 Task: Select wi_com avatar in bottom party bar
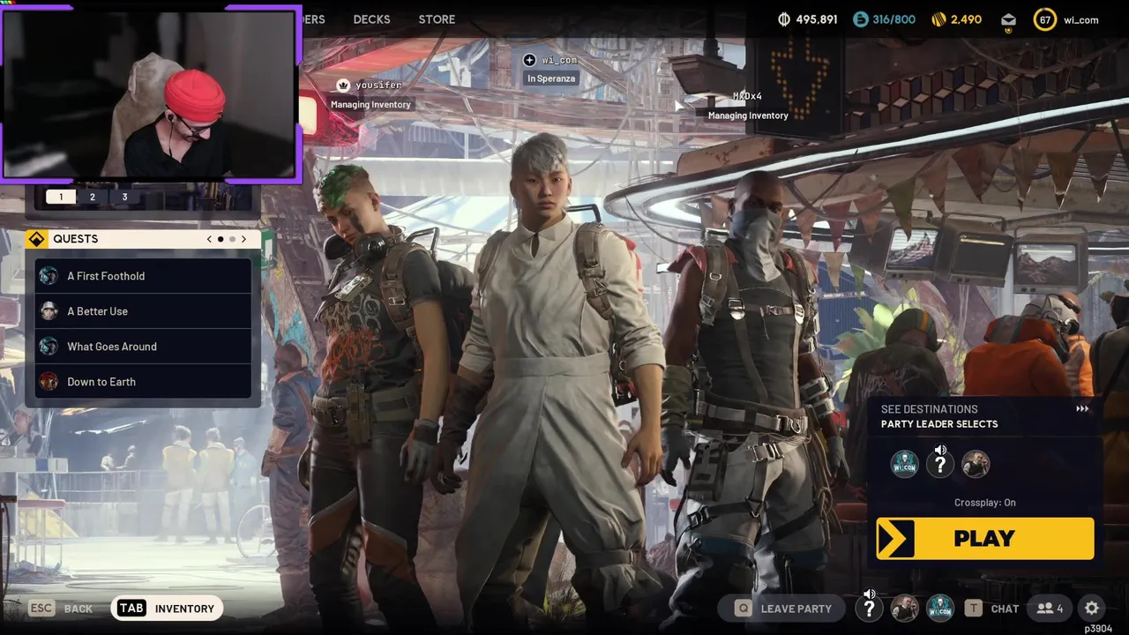pyautogui.click(x=940, y=608)
